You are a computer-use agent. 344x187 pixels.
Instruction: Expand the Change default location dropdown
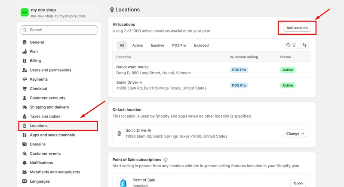tap(295, 133)
